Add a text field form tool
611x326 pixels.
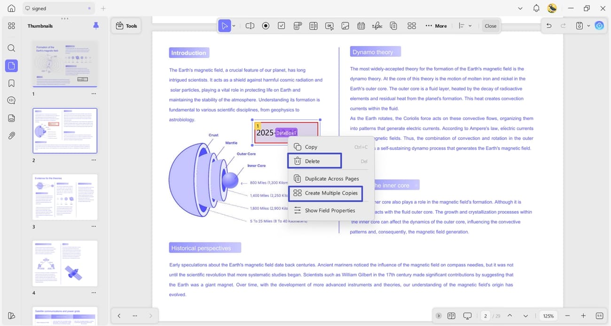[x=250, y=26]
